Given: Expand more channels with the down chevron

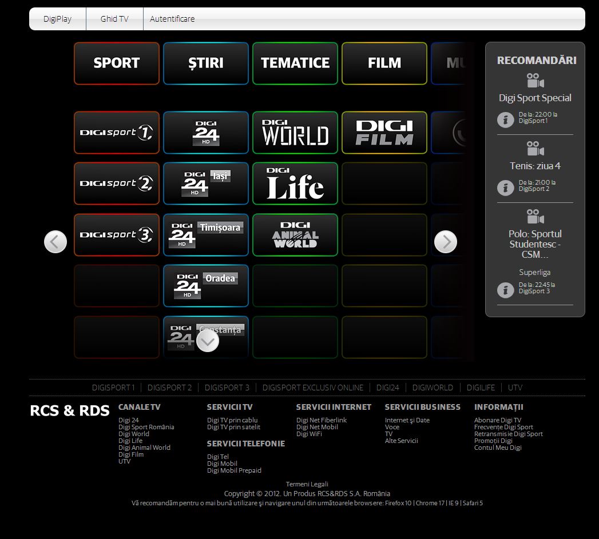Looking at the screenshot, I should tap(208, 341).
